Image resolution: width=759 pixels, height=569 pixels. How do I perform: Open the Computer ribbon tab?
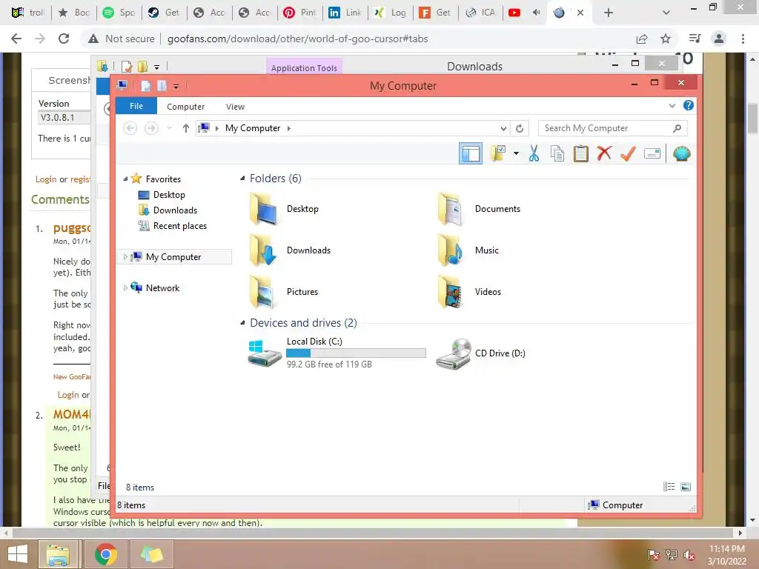[185, 107]
